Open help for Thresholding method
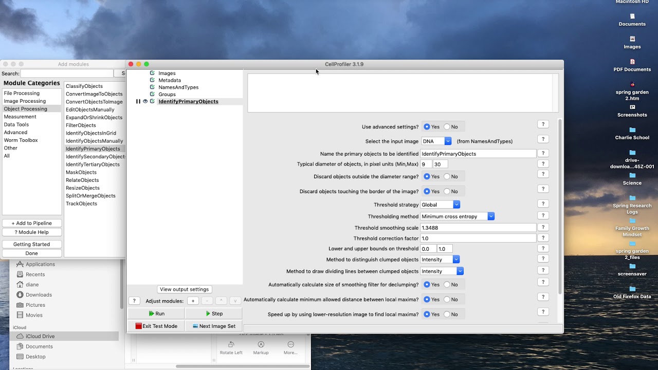This screenshot has width=658, height=370. pos(543,216)
